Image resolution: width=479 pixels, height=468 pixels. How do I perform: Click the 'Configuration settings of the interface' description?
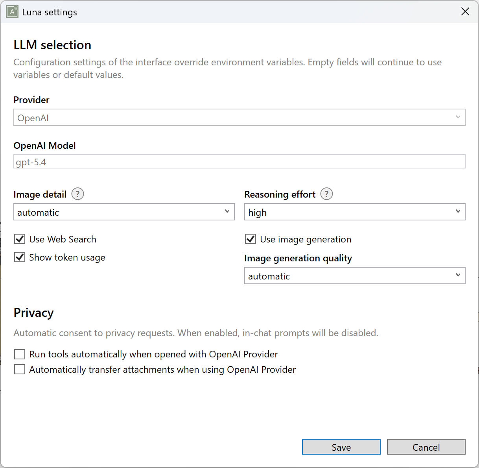pyautogui.click(x=228, y=68)
